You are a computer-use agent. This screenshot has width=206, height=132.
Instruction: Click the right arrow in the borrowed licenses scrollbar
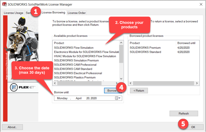click(197, 83)
